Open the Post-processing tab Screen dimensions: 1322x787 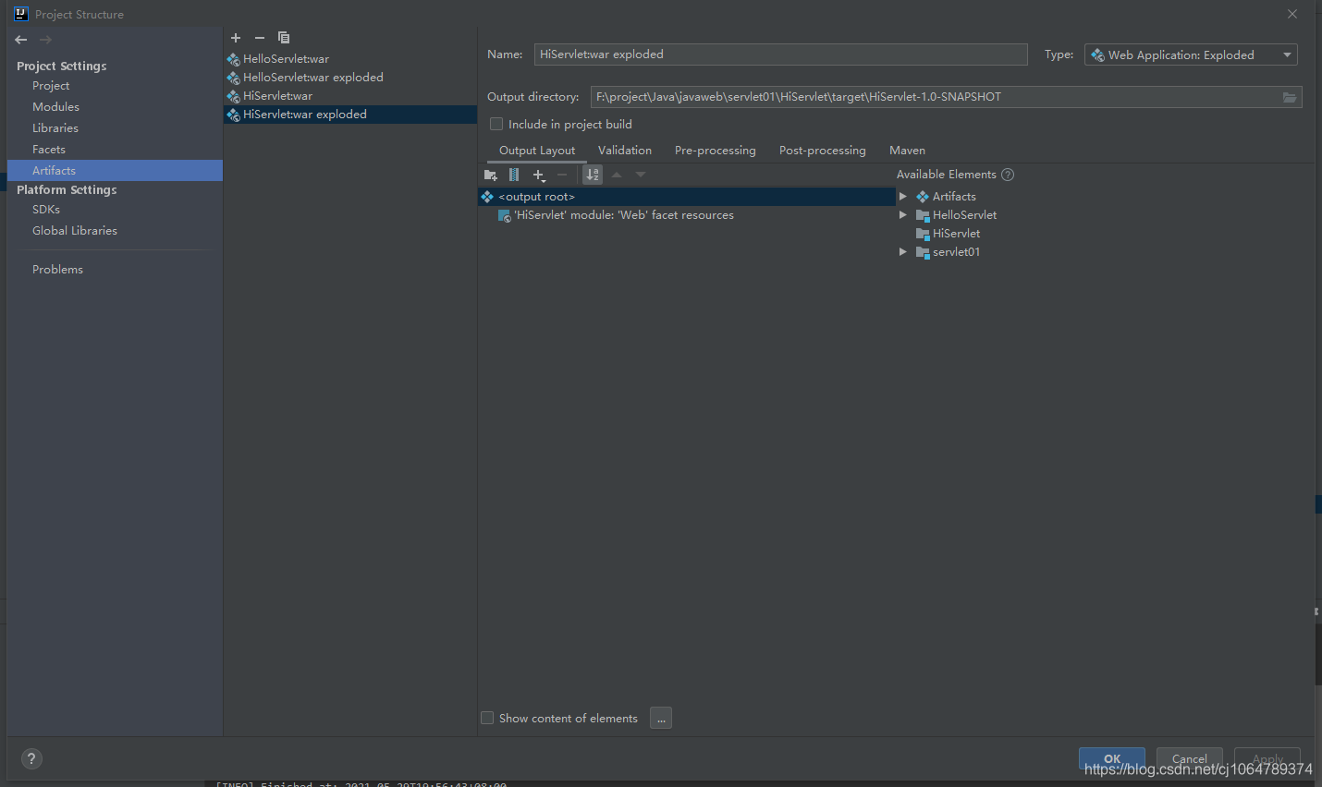click(x=823, y=151)
